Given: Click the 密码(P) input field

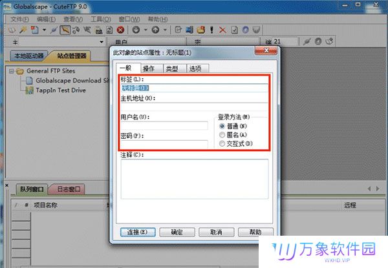Looking at the screenshot, I should pyautogui.click(x=164, y=144).
